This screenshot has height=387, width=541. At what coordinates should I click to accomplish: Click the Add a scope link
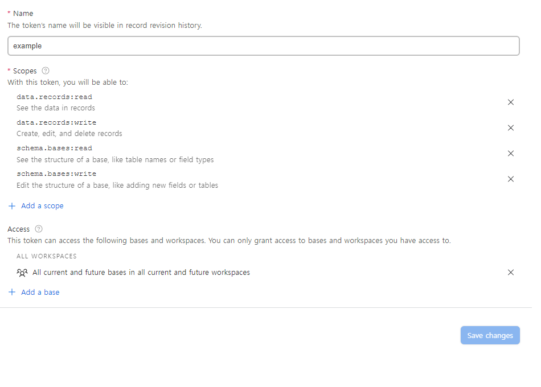click(x=42, y=206)
